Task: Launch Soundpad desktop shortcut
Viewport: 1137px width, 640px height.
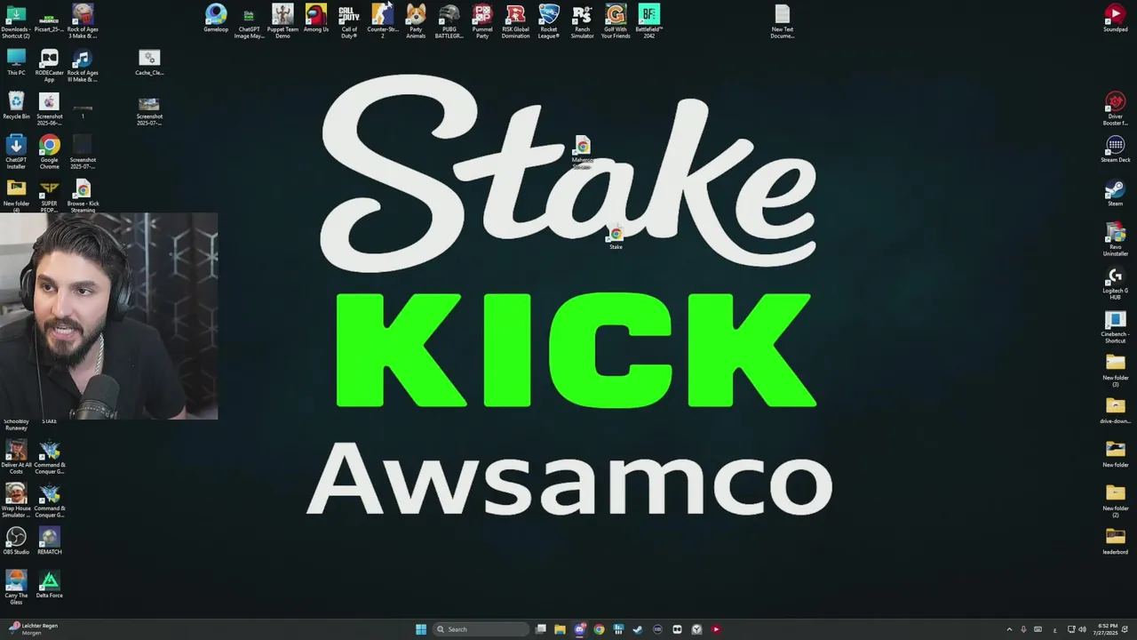Action: pos(1115,18)
